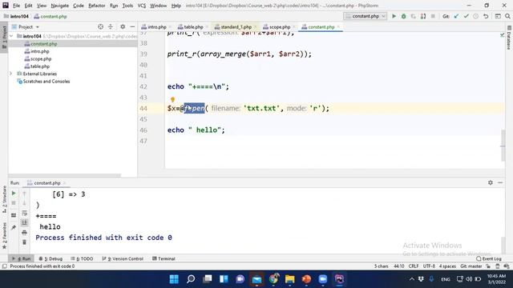Image resolution: width=513 pixels, height=288 pixels.
Task: Pin the Run tab
Action: [x=14, y=227]
